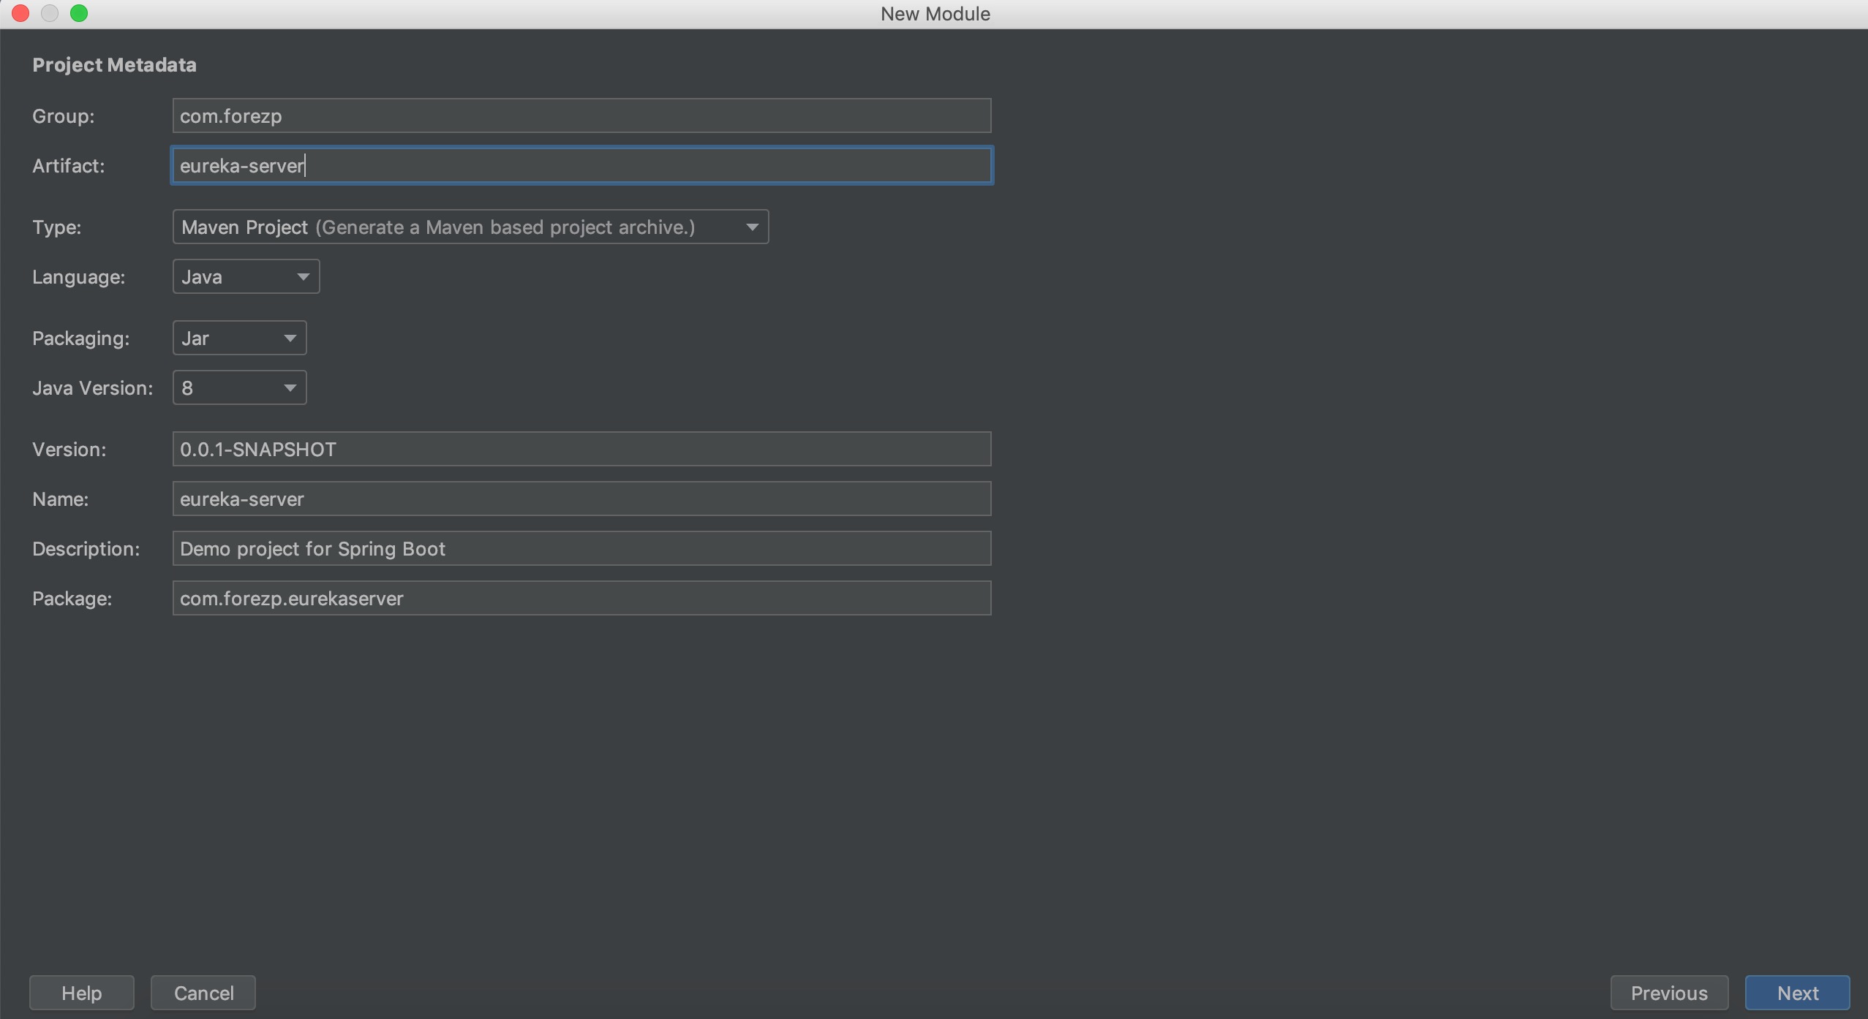This screenshot has width=1868, height=1019.
Task: Focus the Description text field
Action: (x=581, y=549)
